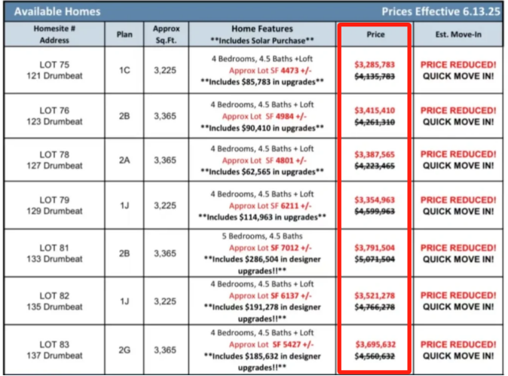Click 'Approx Lot SF 7012 +/-' text
Screen dimensions: 508x376
[270, 248]
